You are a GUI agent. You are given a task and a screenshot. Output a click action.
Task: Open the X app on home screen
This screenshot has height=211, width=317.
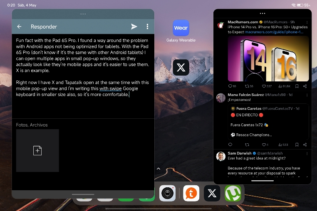tap(181, 67)
